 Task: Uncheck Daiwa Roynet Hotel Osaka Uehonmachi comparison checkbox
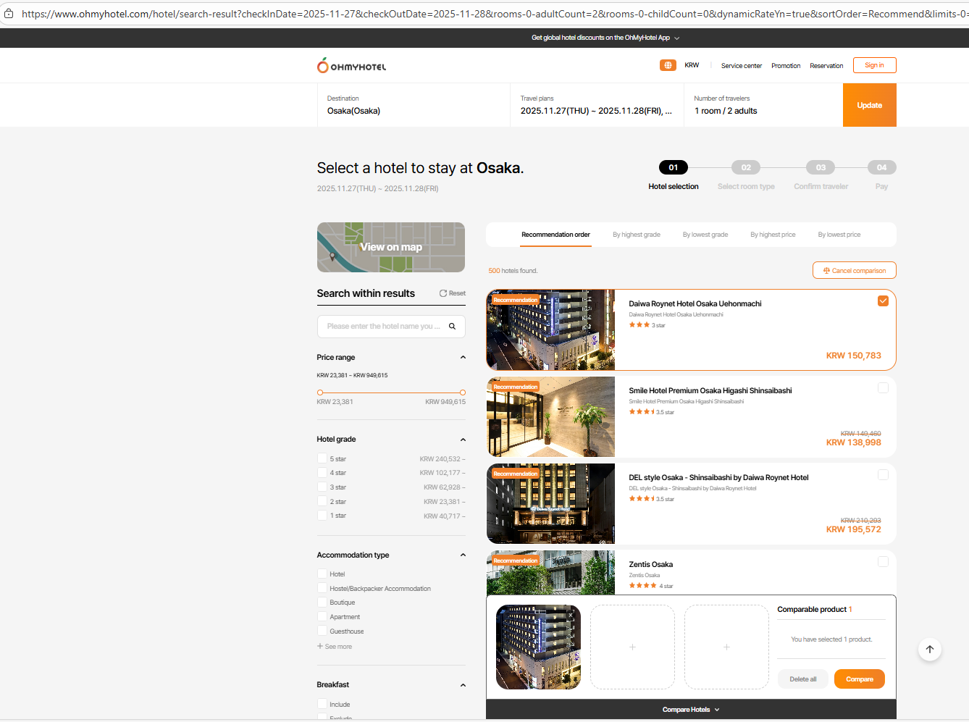point(883,301)
